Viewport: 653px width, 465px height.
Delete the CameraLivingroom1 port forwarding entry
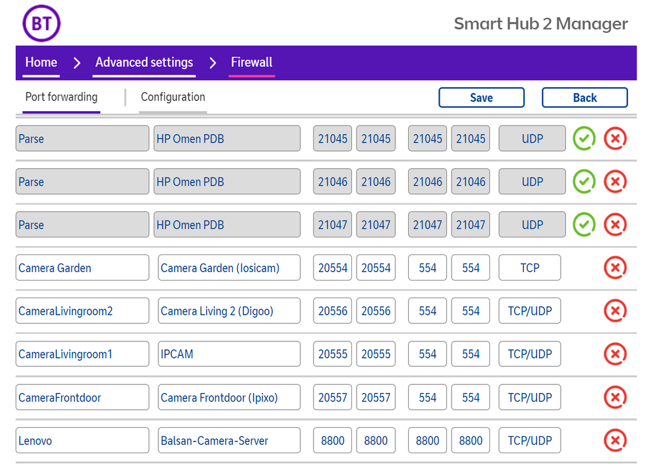pos(614,354)
